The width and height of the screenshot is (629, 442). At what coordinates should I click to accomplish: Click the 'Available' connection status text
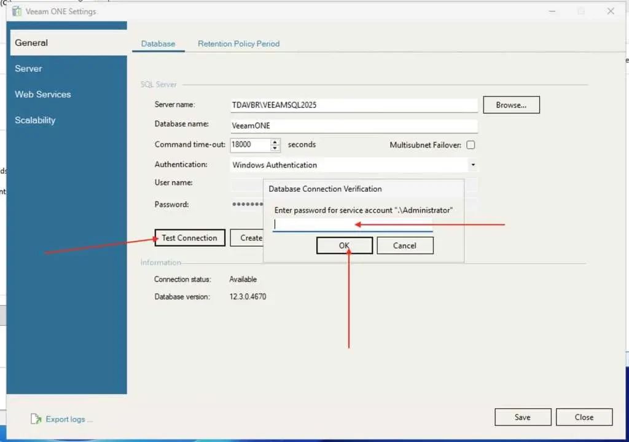(x=243, y=279)
